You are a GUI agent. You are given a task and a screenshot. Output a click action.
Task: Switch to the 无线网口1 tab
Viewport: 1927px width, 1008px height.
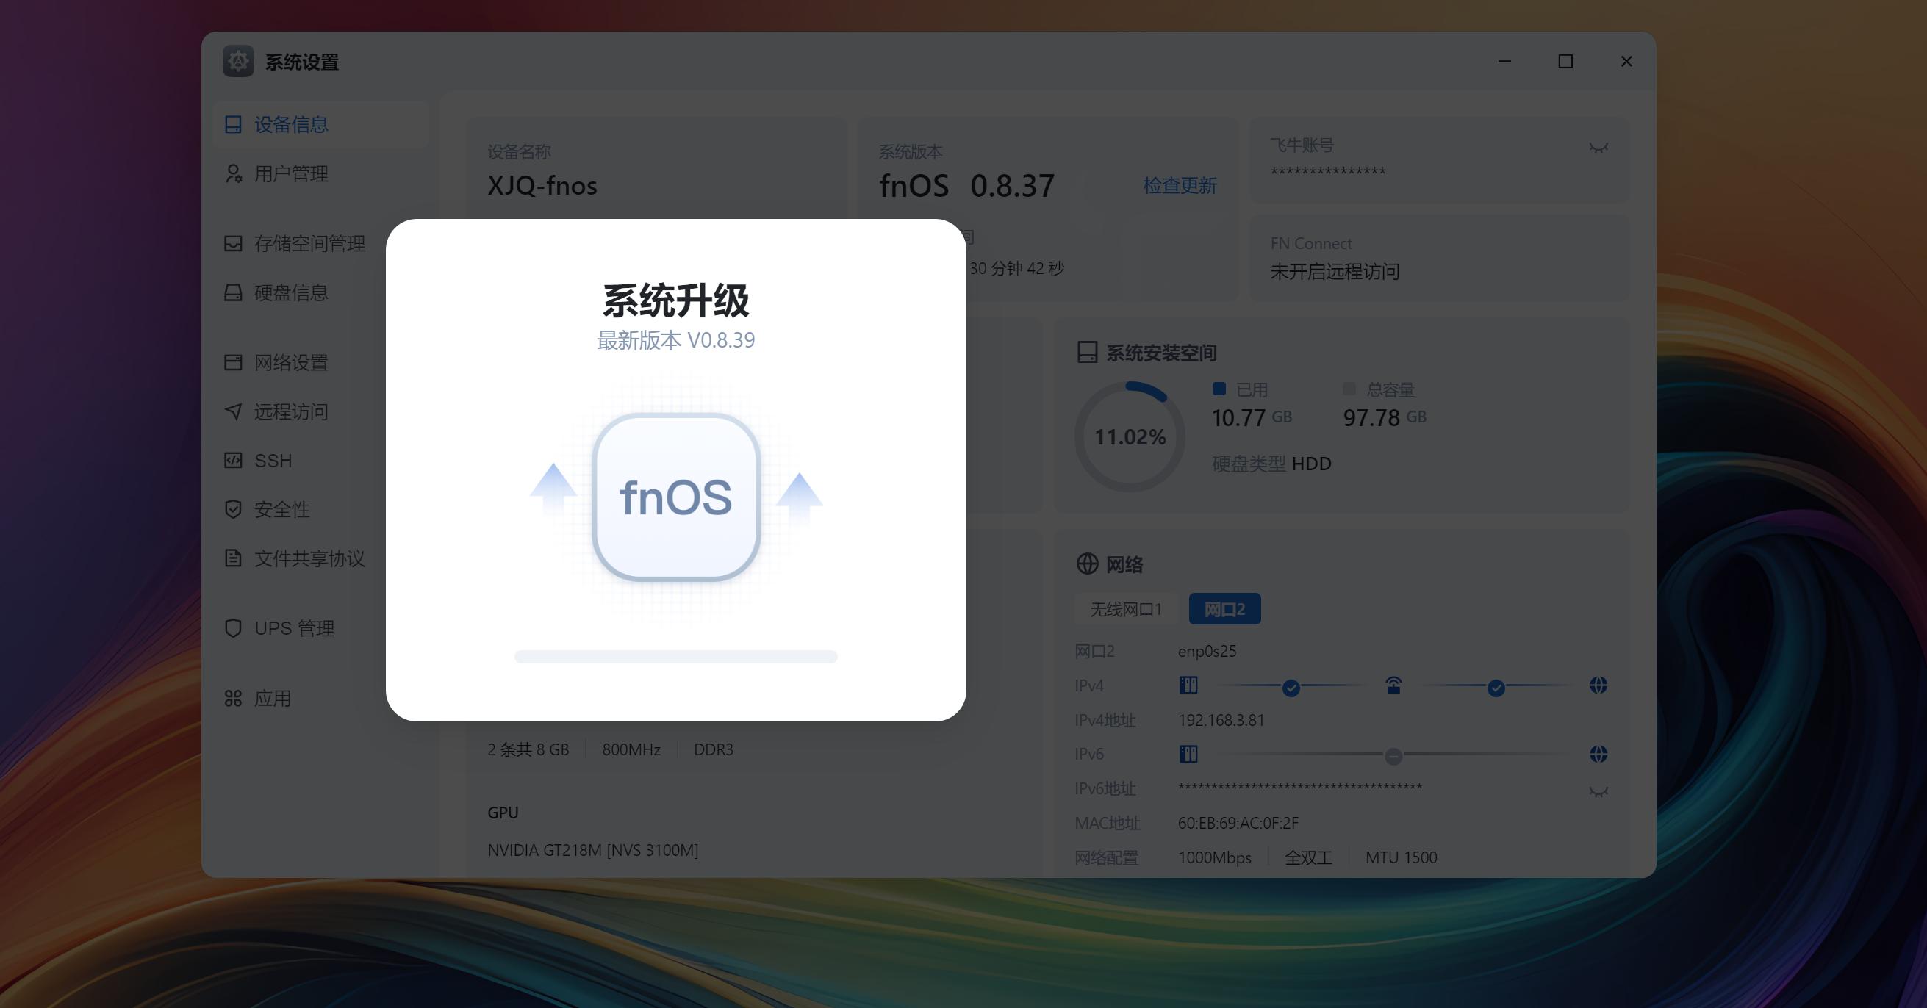click(1126, 610)
